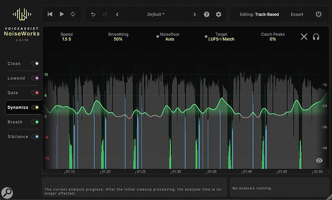The width and height of the screenshot is (332, 200).
Task: Go to the next preset arrow
Action: coord(194,14)
